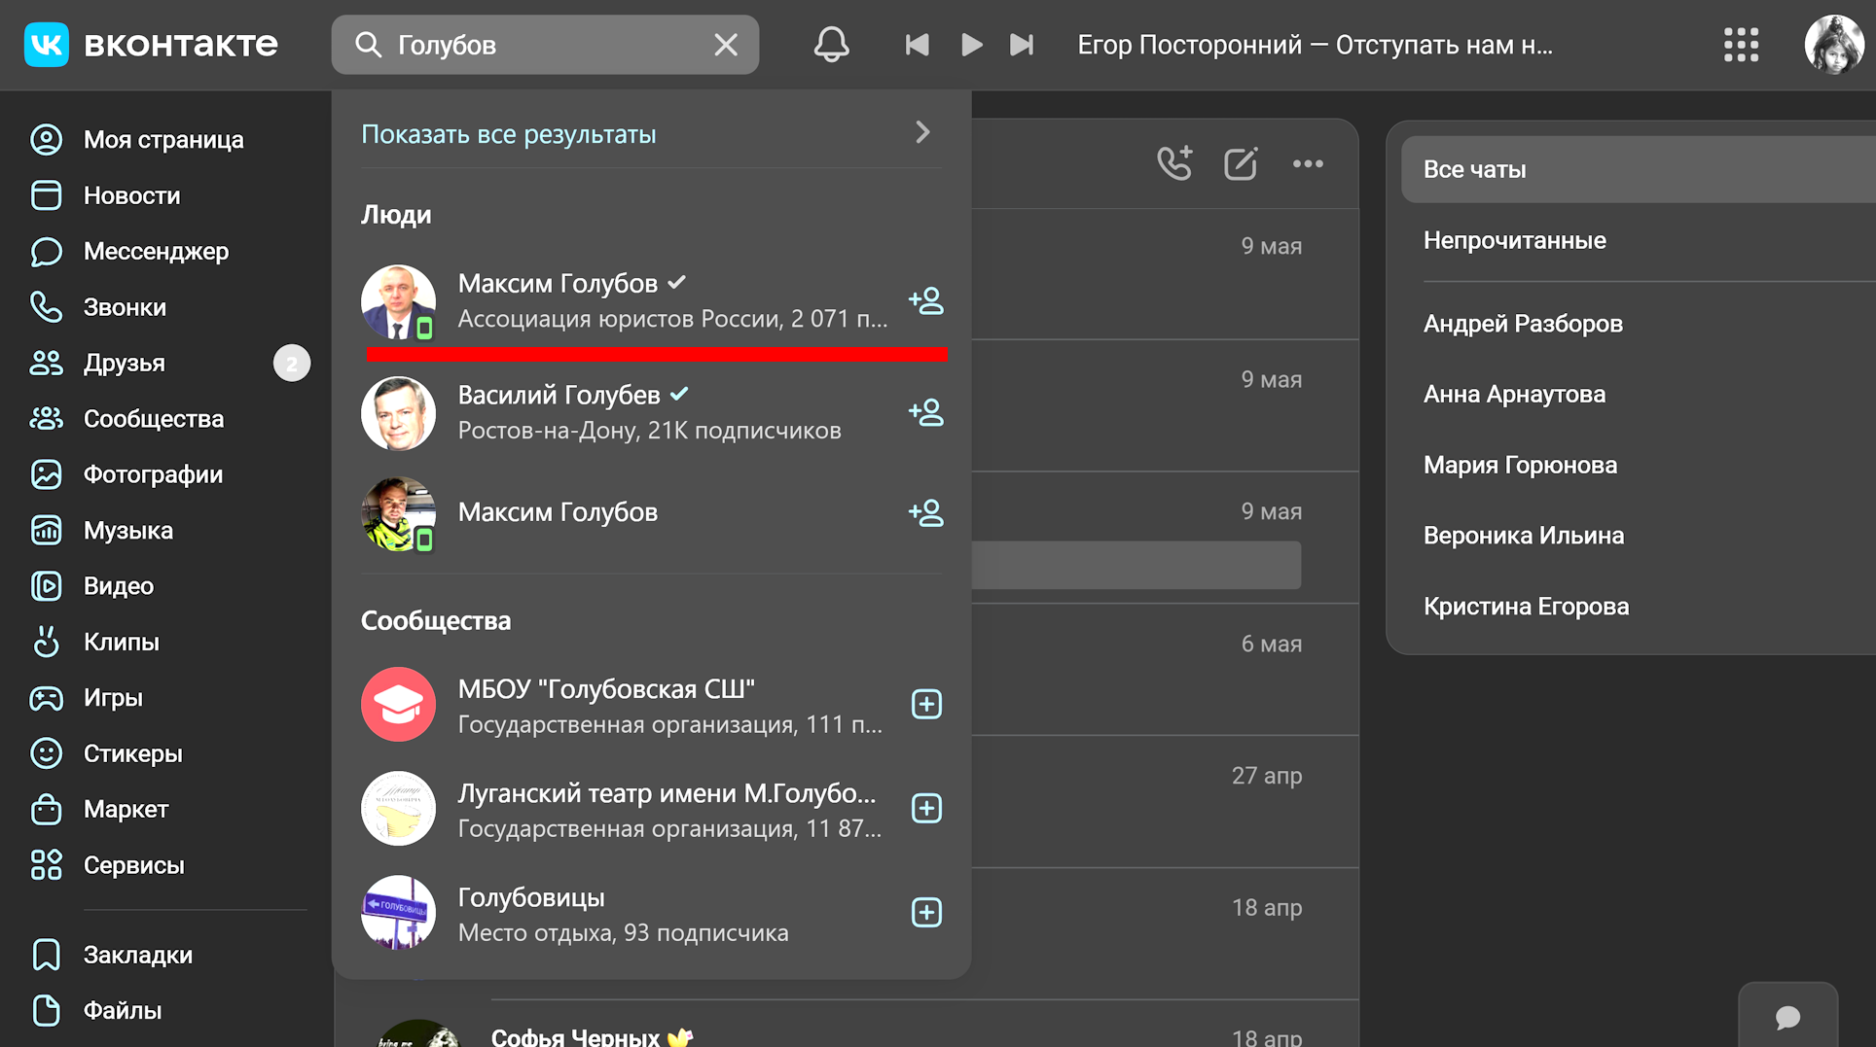Skip to next track
The height and width of the screenshot is (1047, 1876).
pos(1022,45)
